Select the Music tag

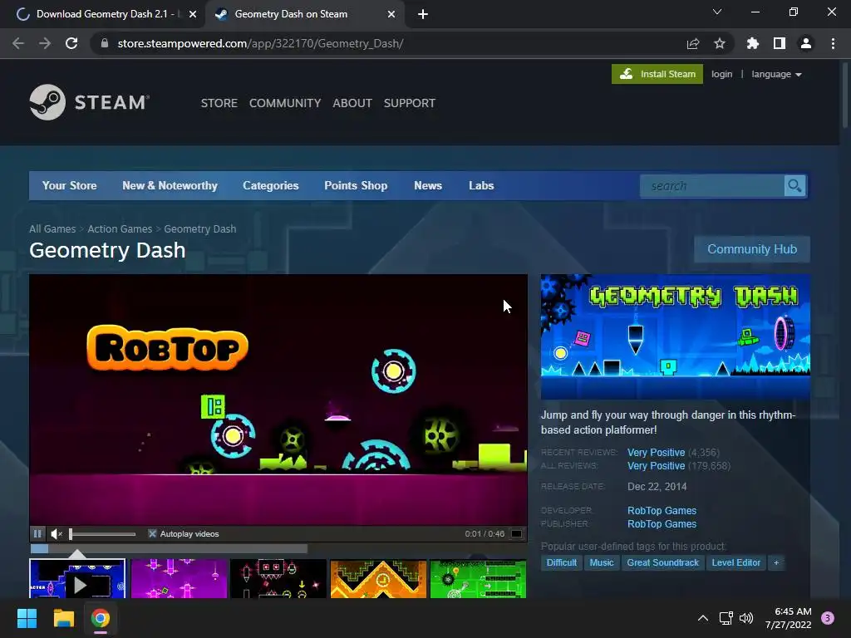(602, 562)
